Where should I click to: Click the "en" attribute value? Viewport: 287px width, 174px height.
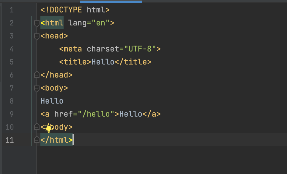[x=101, y=23]
